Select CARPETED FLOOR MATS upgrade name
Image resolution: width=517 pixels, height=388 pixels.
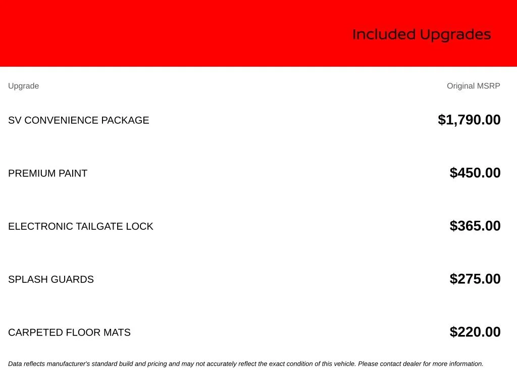click(x=69, y=332)
